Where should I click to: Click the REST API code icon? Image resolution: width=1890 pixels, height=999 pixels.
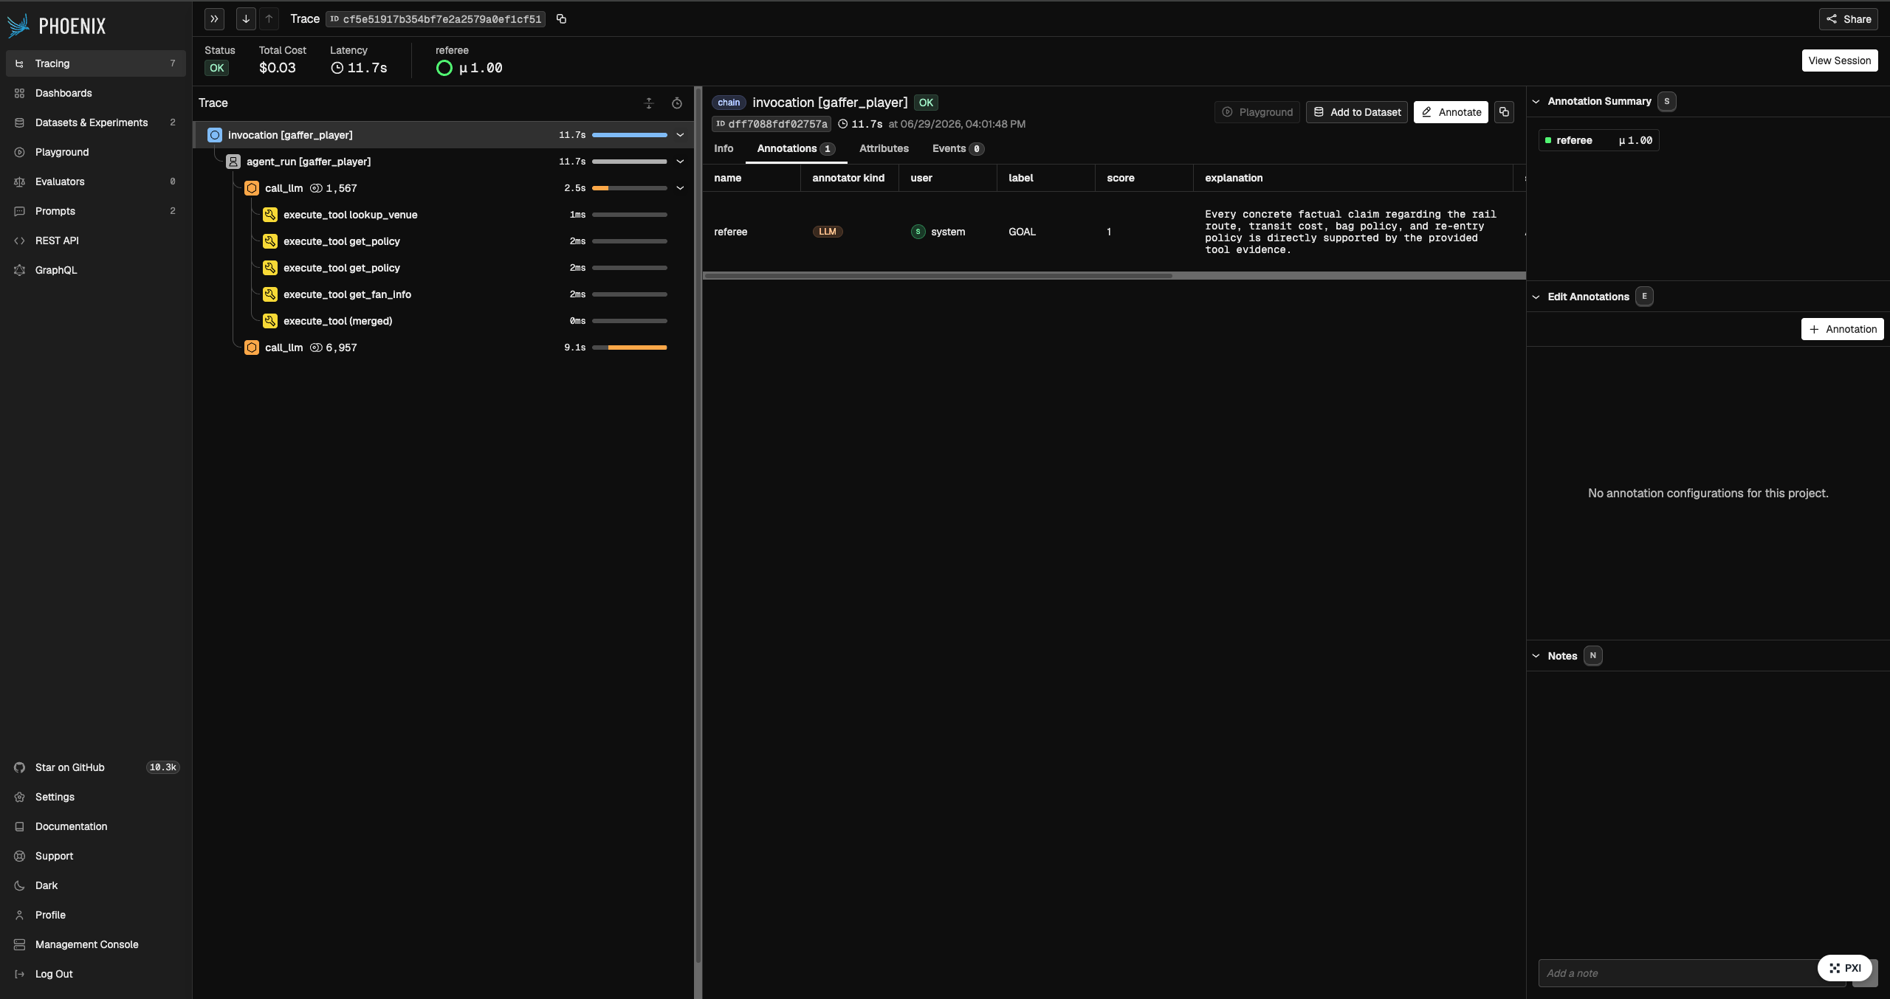point(20,241)
